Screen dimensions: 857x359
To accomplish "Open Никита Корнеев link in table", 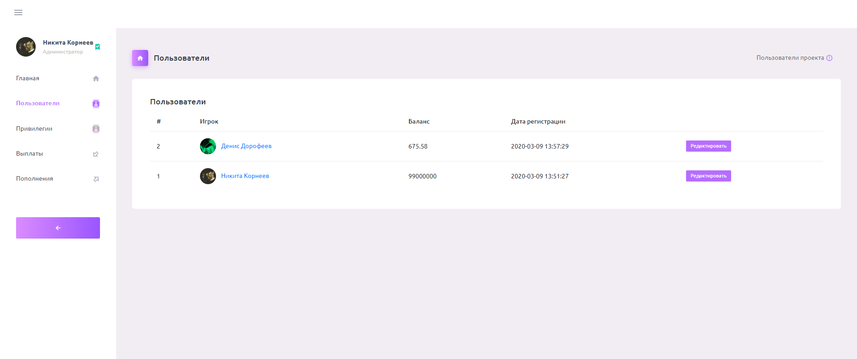I will 245,176.
